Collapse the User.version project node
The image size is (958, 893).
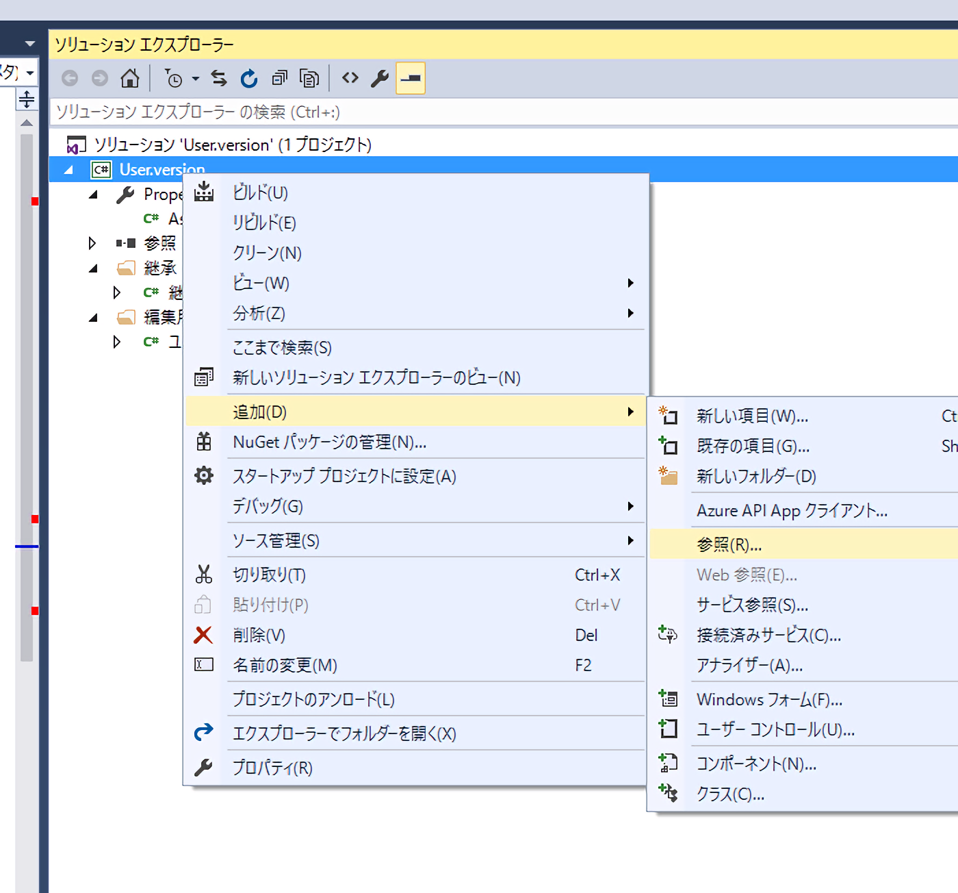pos(68,170)
